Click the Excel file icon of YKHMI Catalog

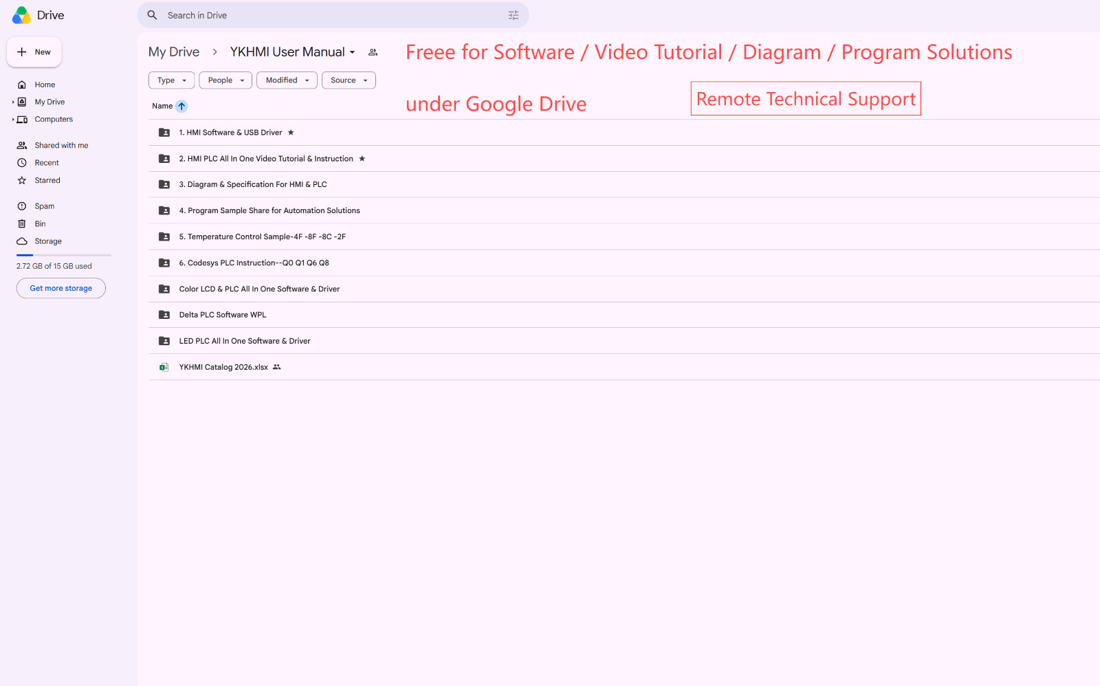point(164,367)
